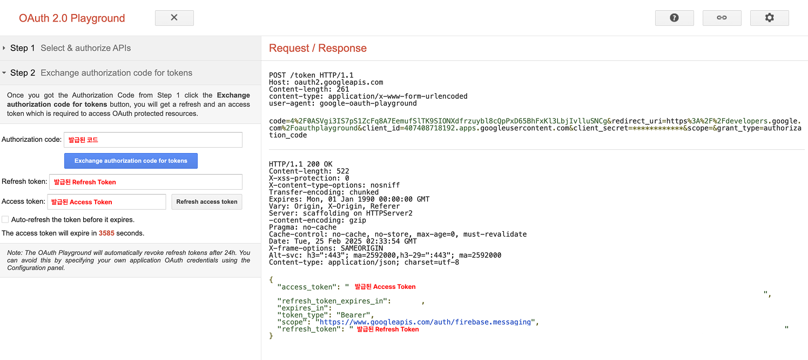Screen dimensions: 808x360
Task: Click the Alt-svc h3 header line
Action: (x=385, y=255)
